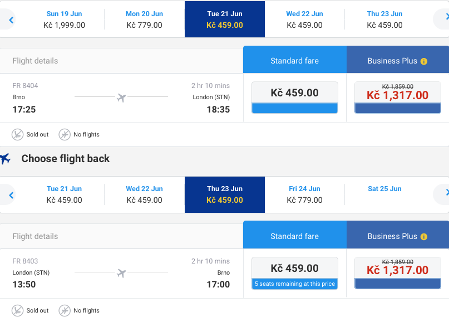Click the FR 8404 route plane icon
This screenshot has width=449, height=317.
(x=121, y=97)
